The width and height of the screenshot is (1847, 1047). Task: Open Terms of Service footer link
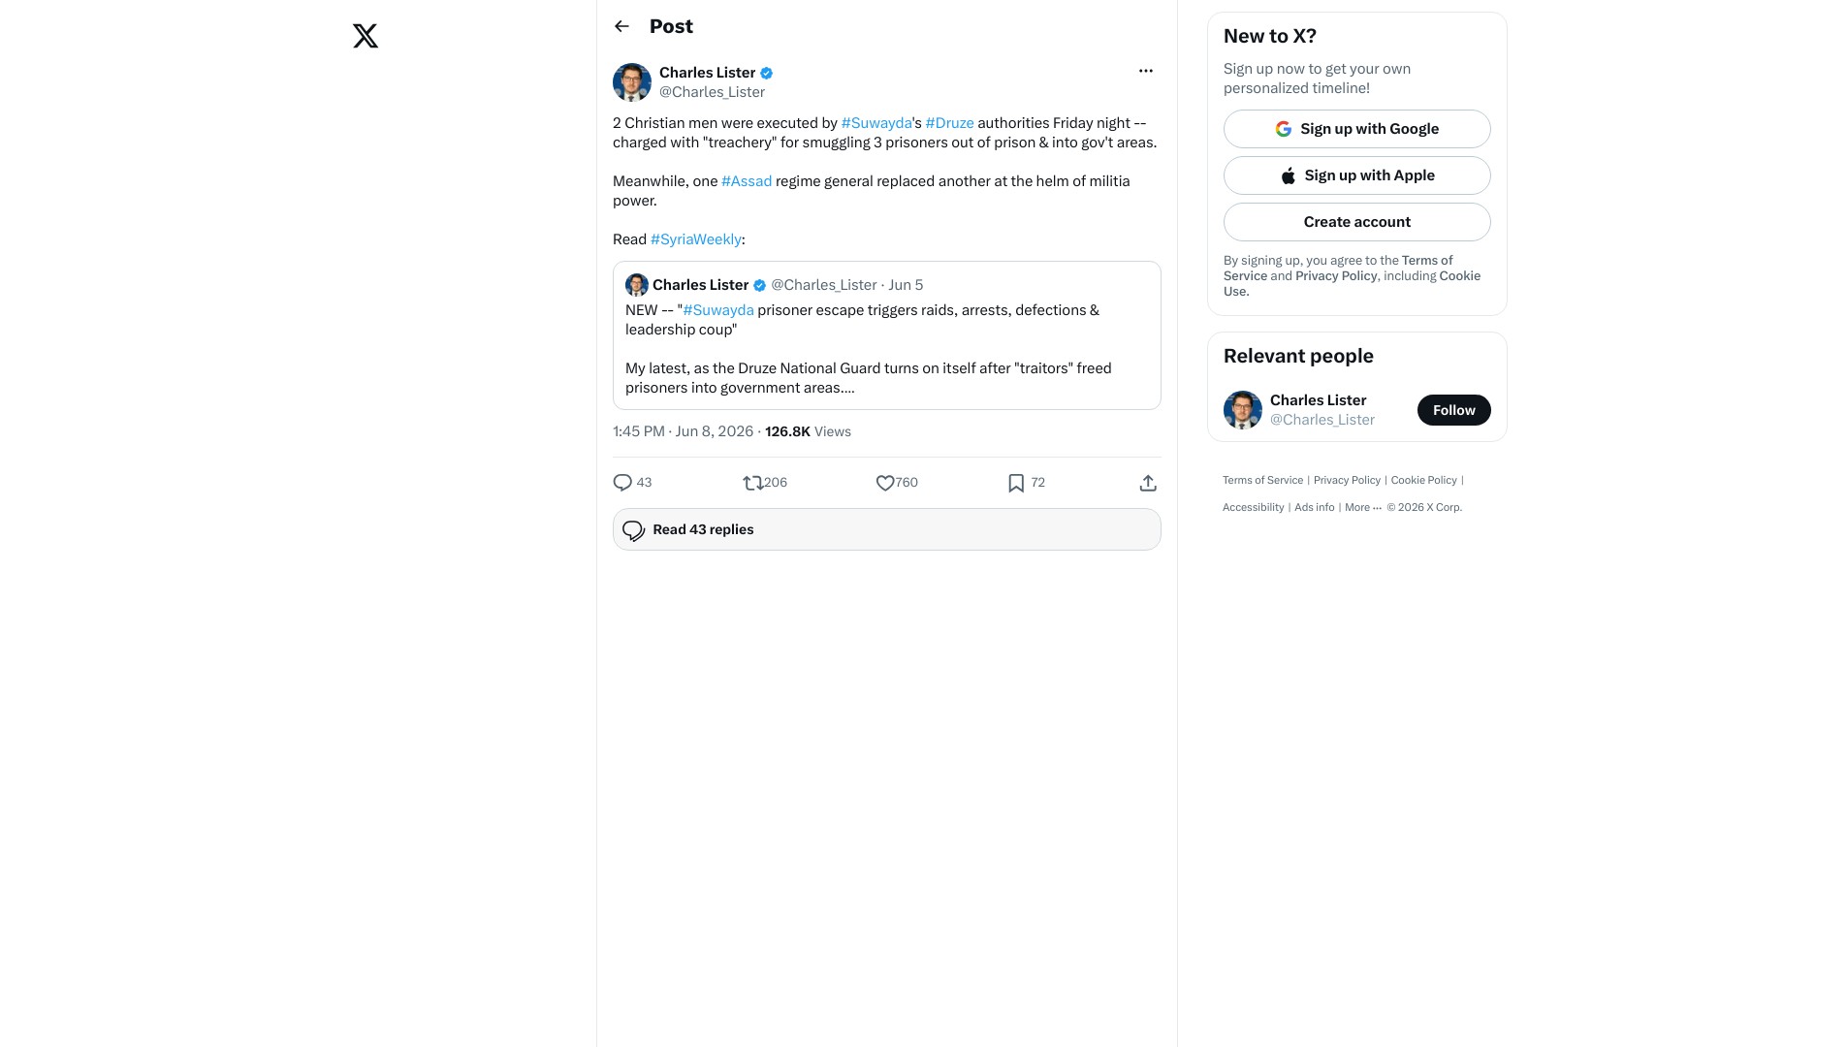[x=1262, y=480]
